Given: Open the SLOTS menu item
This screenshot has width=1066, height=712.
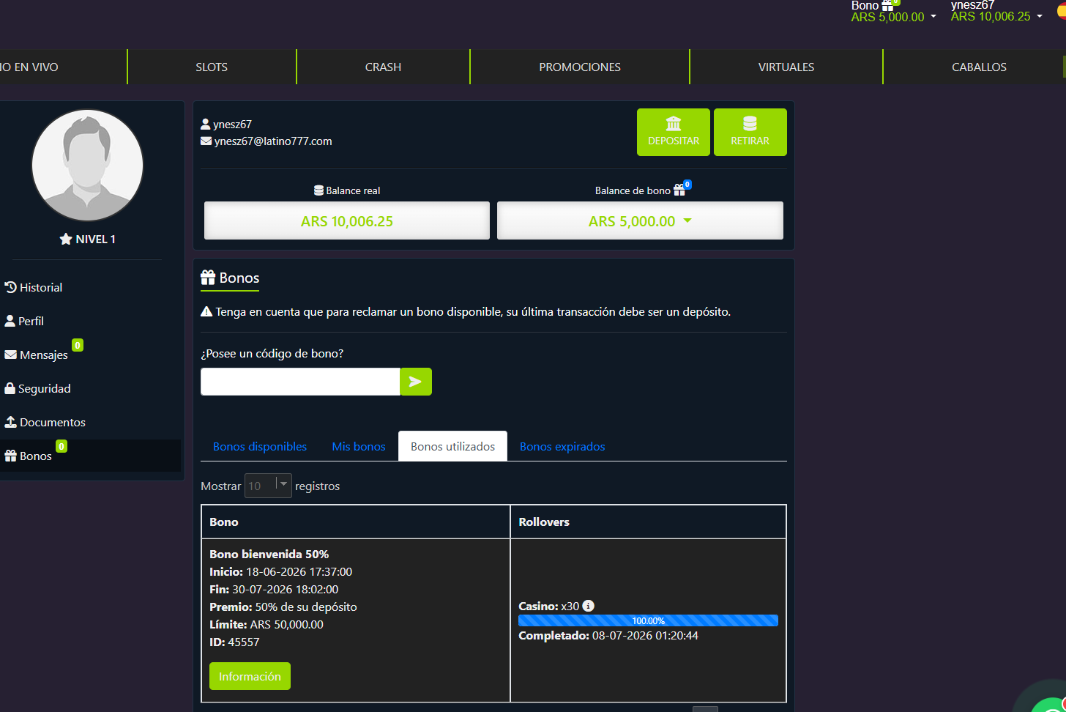Looking at the screenshot, I should 212,67.
